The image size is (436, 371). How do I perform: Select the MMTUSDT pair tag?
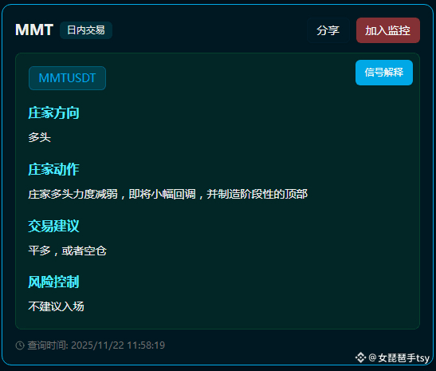click(x=67, y=78)
